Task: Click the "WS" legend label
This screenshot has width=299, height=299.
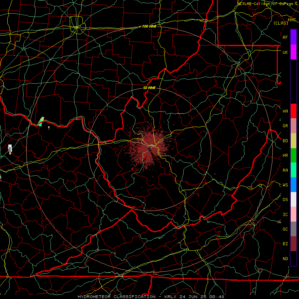Action: 285,185
